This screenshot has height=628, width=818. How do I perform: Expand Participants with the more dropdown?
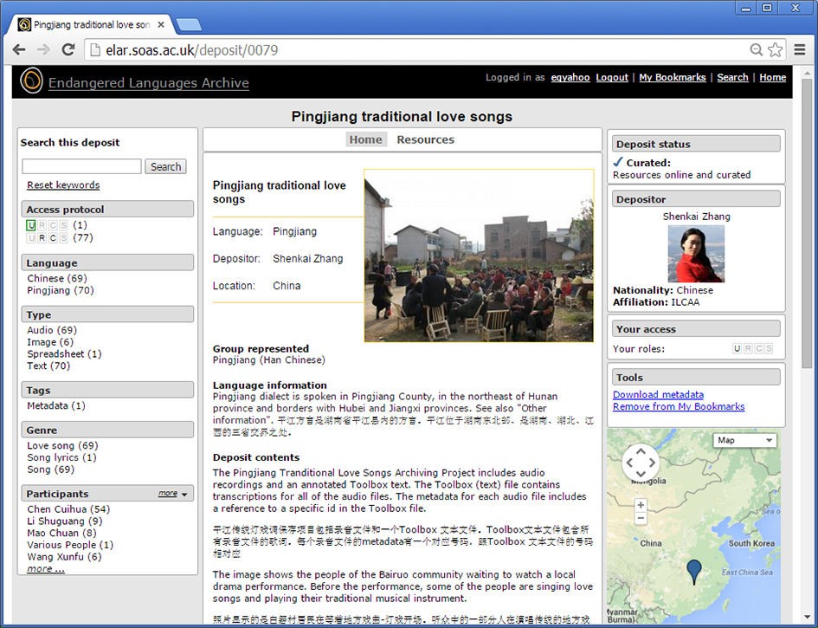173,494
